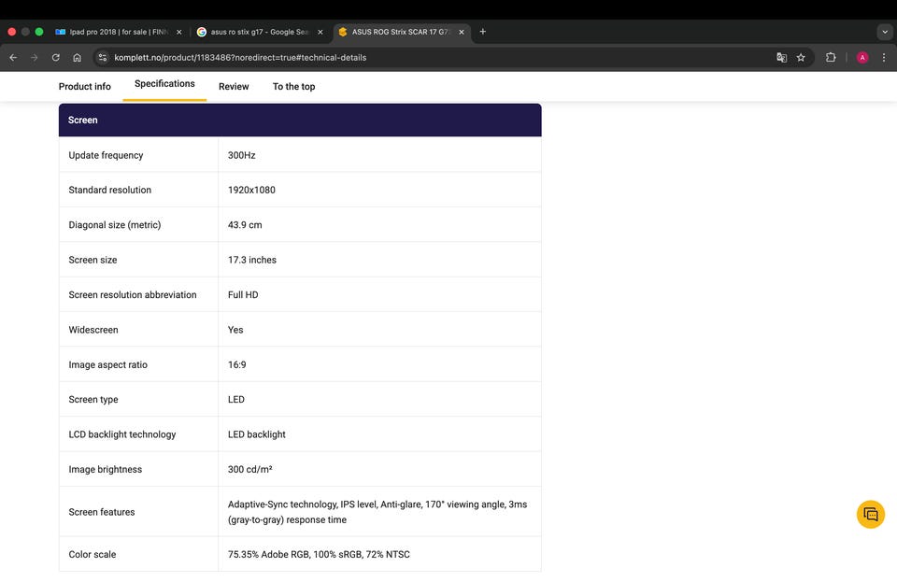Jump to the Review section
This screenshot has width=897, height=582.
[234, 86]
